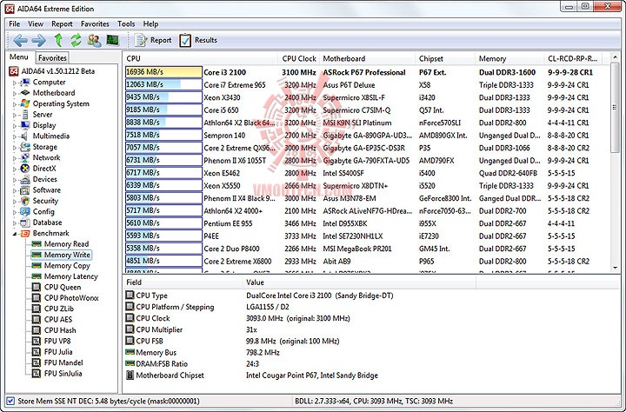
Task: Select the 16936 MB/s Core i3 2100 result bar
Action: pos(163,72)
